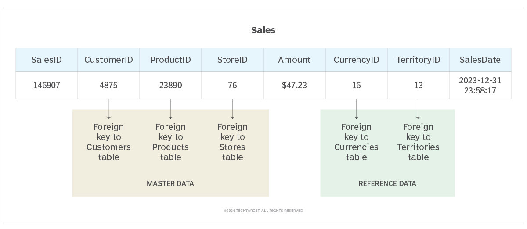Click the TechTarget copyright notice
527x229 pixels.
click(x=263, y=211)
